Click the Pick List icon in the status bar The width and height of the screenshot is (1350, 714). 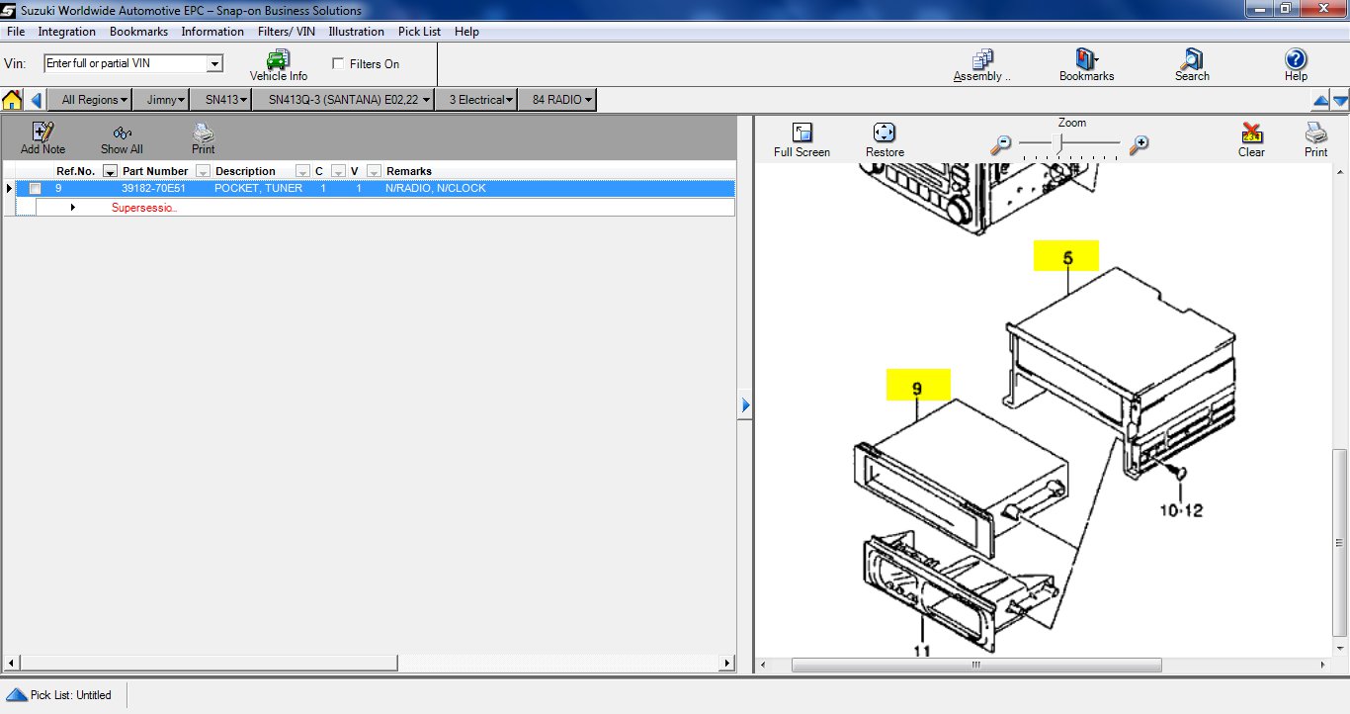17,694
